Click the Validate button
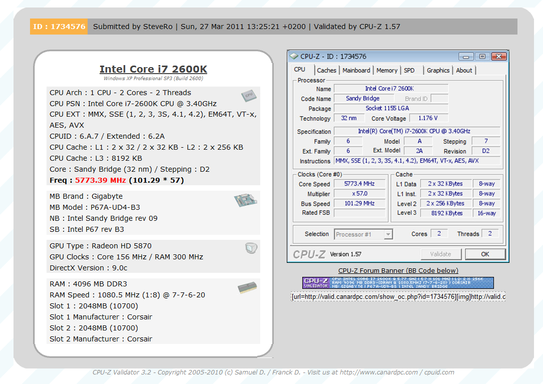 (x=441, y=254)
